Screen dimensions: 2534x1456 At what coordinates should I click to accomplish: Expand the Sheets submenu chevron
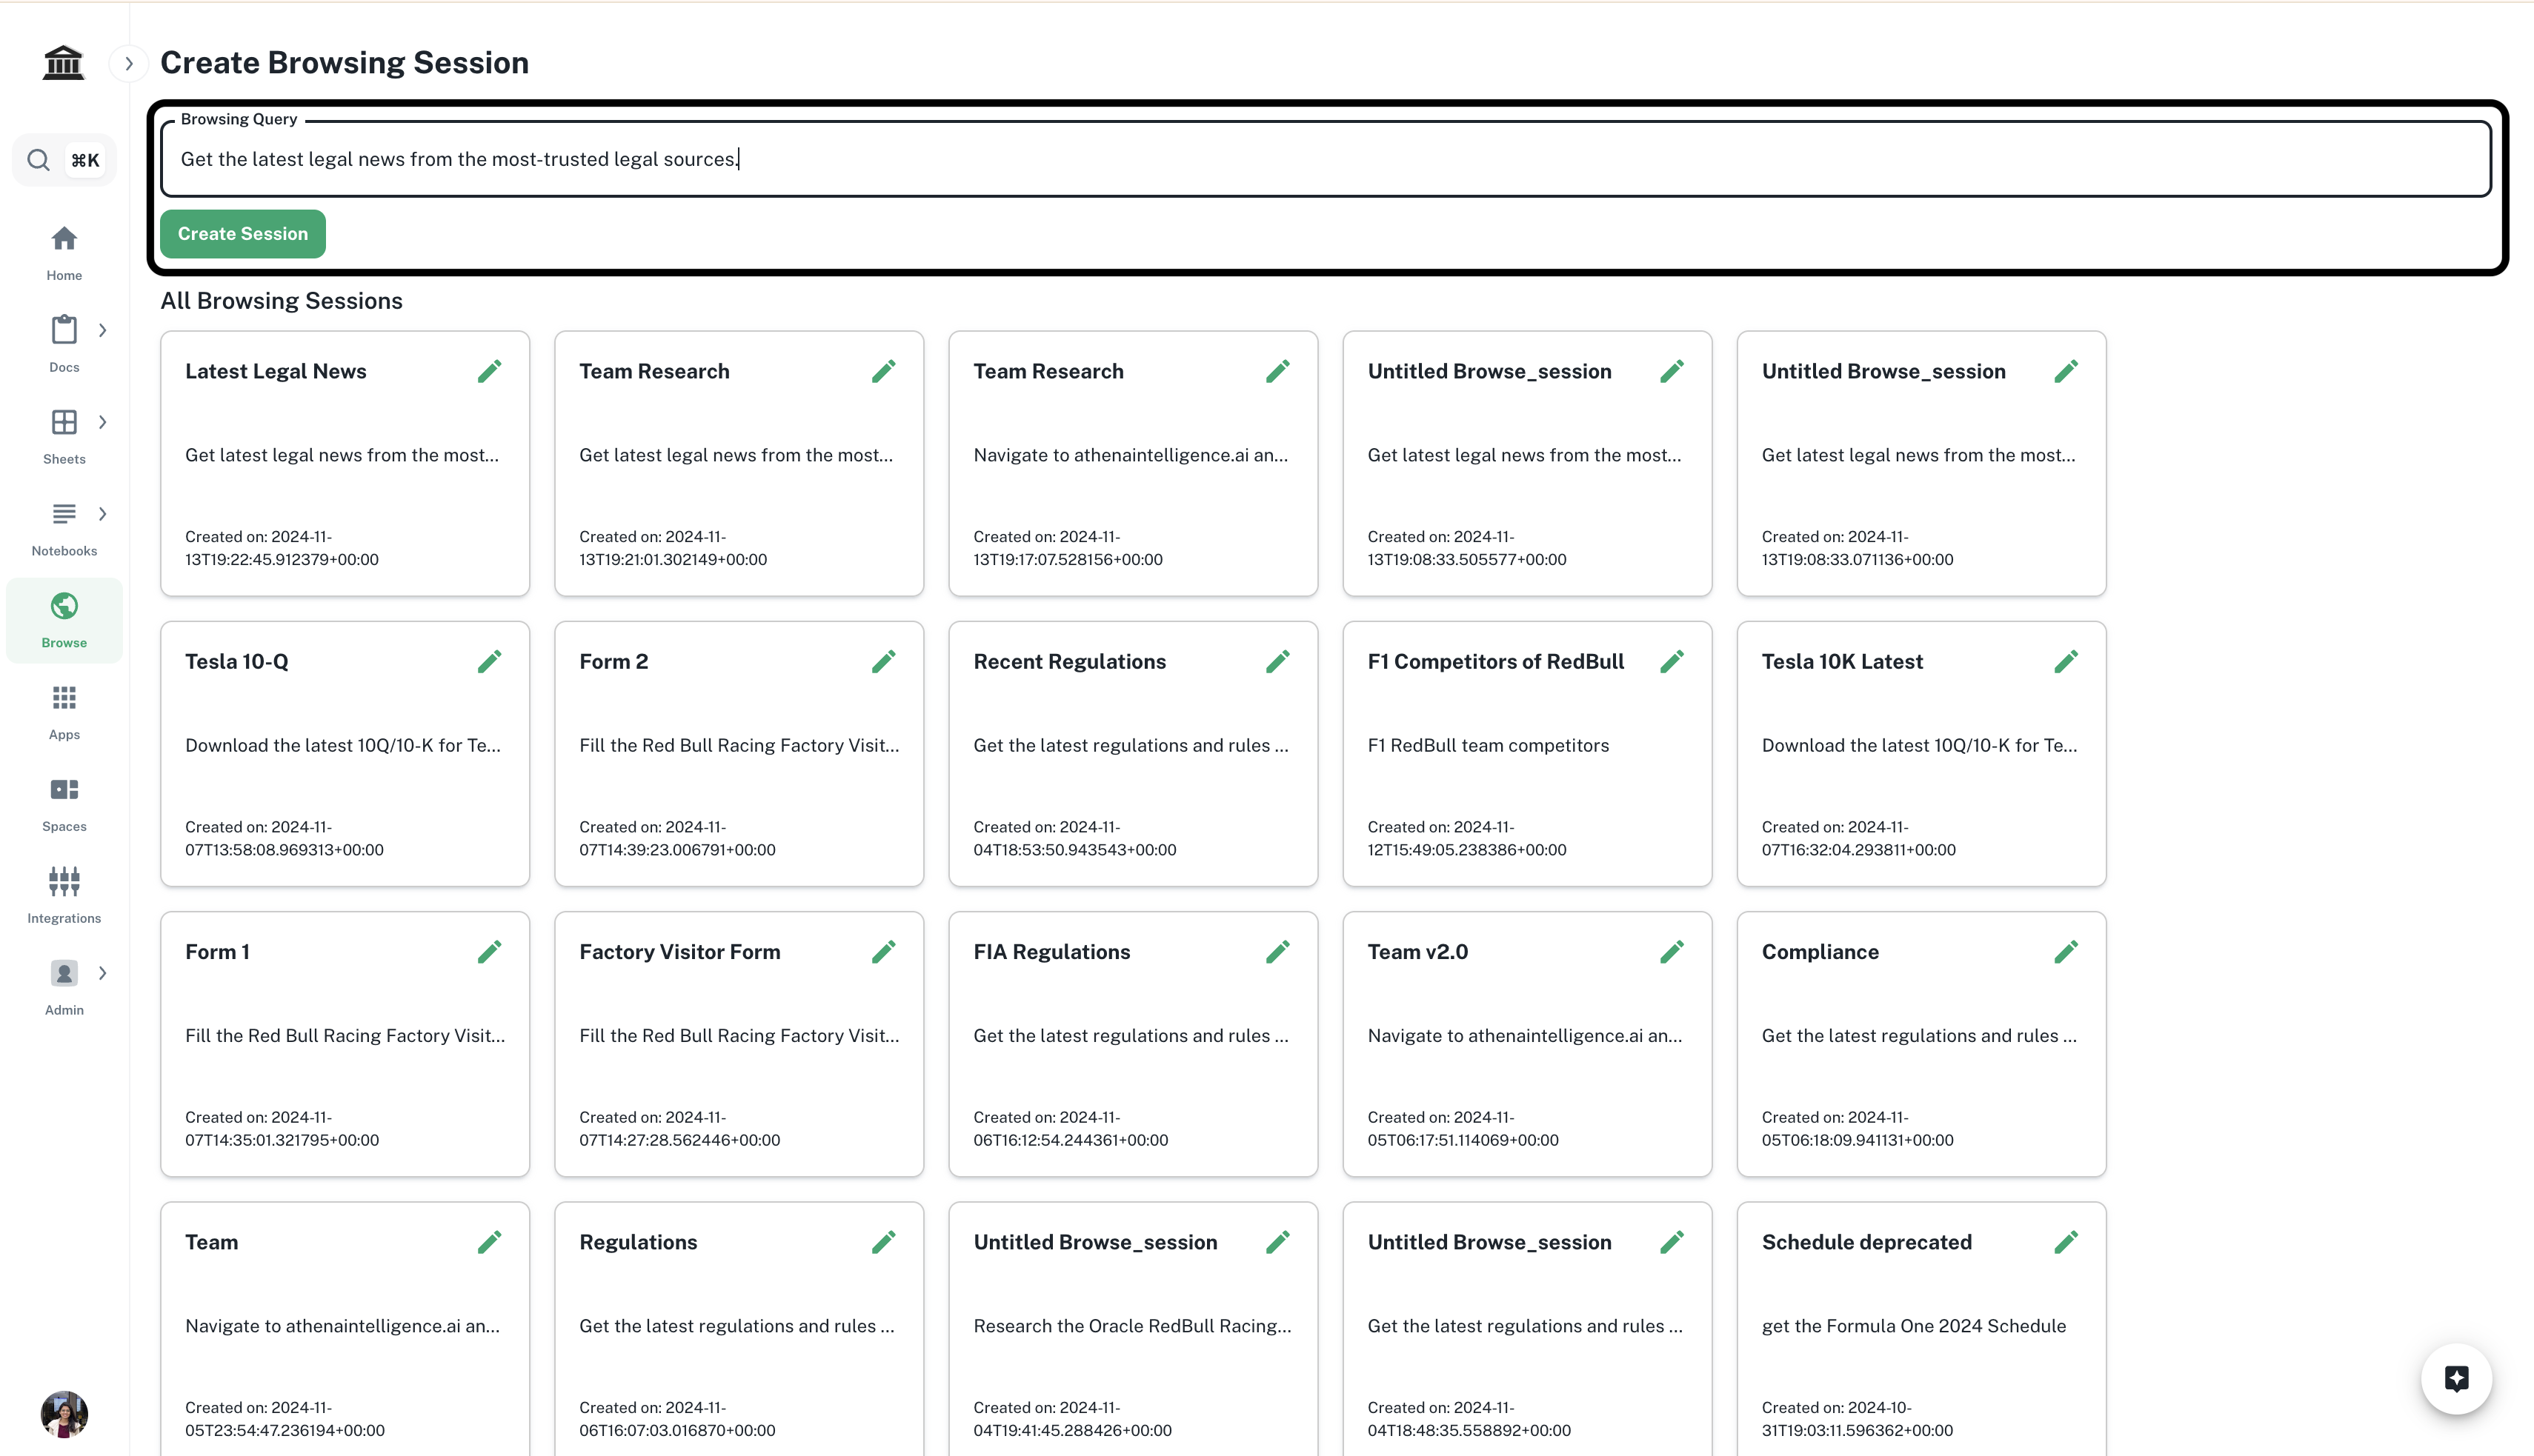pos(102,422)
